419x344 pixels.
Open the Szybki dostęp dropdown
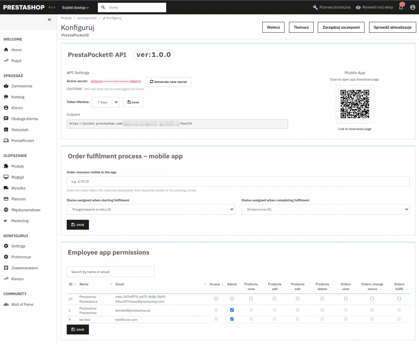click(75, 7)
